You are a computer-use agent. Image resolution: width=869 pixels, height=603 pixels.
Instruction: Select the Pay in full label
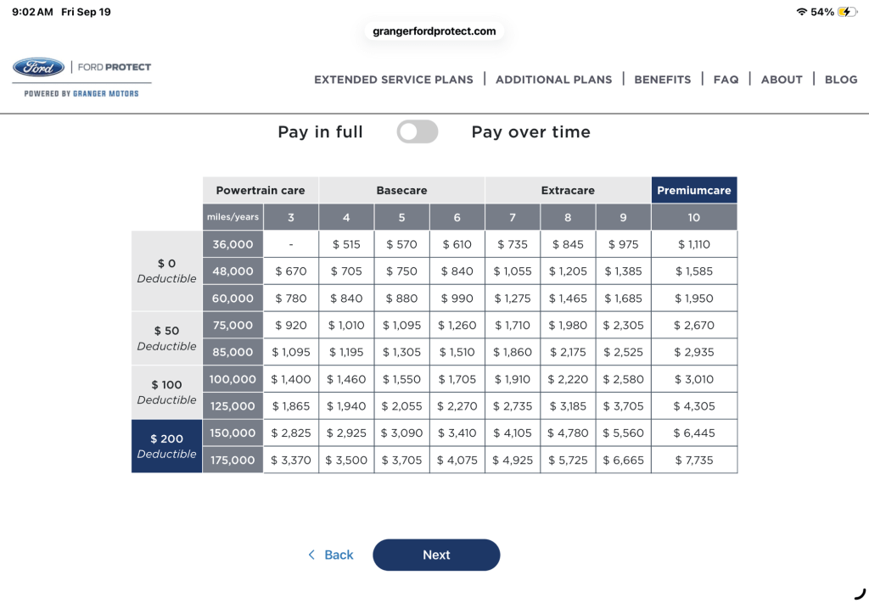pos(320,132)
